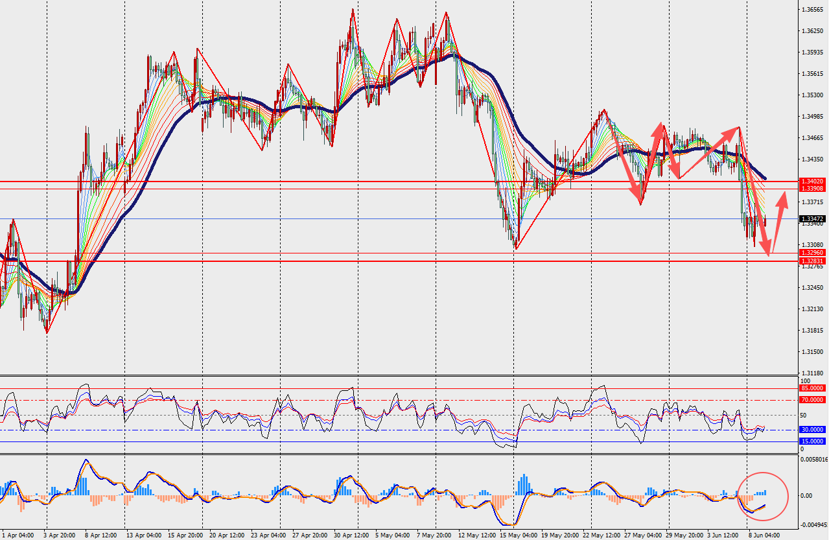829x540 pixels.
Task: Click the 5 May 04:00 time label
Action: 393,535
